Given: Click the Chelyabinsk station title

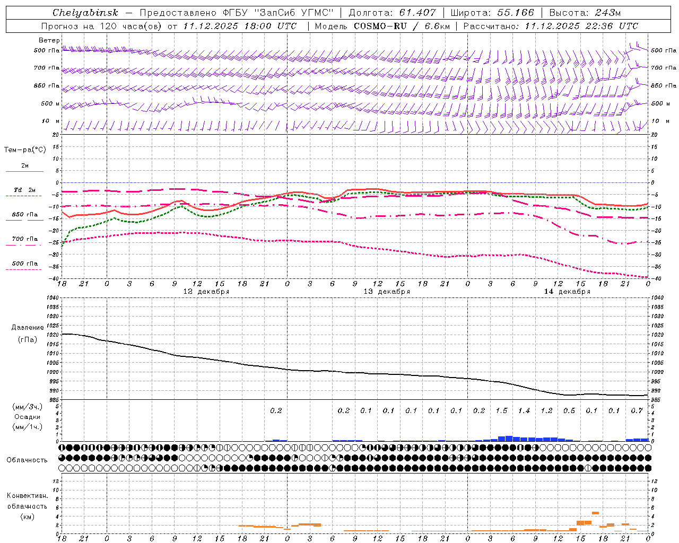Looking at the screenshot, I should pyautogui.click(x=85, y=13).
